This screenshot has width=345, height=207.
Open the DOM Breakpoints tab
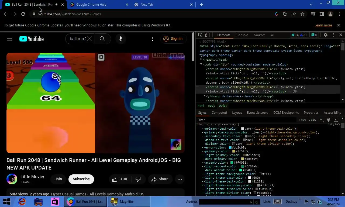tap(286, 113)
